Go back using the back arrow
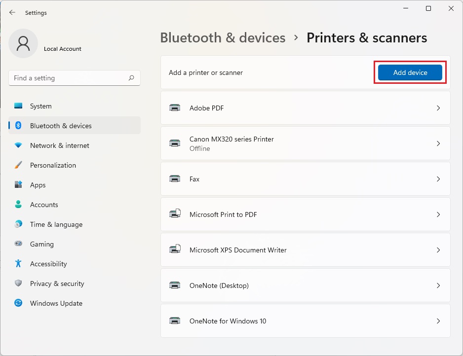463x356 pixels. pyautogui.click(x=12, y=13)
